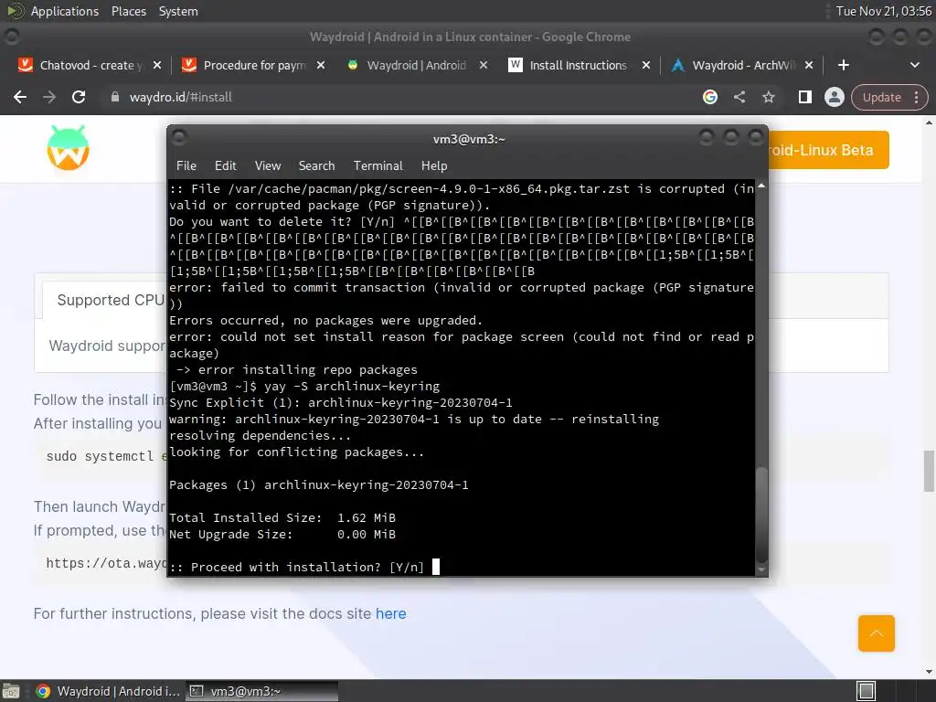Go back with Chrome back arrow

(x=20, y=97)
